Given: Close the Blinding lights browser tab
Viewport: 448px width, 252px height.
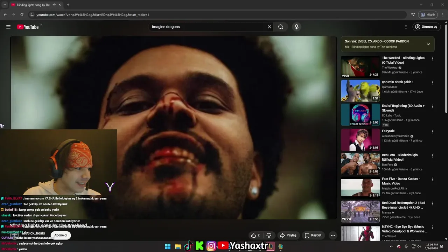Looking at the screenshot, I should point(60,5).
